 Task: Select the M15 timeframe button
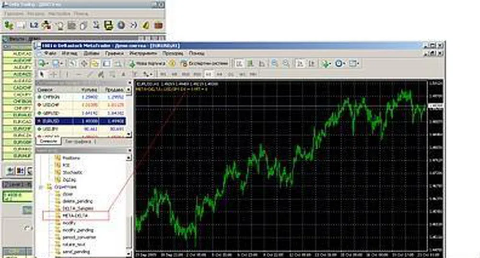[185, 74]
